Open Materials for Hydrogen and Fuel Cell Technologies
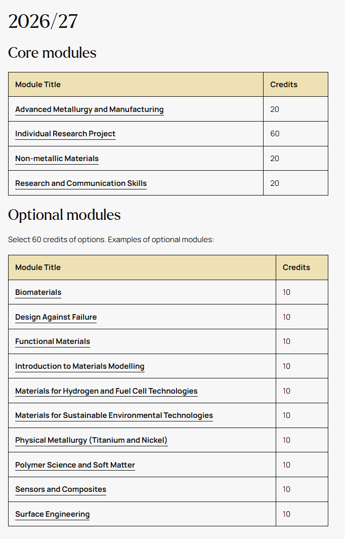Screen dimensions: 345x539 click(x=106, y=391)
